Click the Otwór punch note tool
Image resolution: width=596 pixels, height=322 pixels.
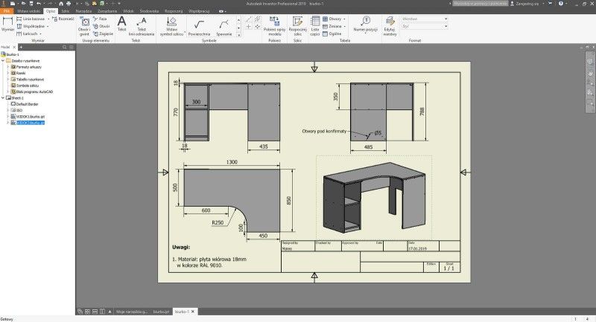tap(101, 26)
